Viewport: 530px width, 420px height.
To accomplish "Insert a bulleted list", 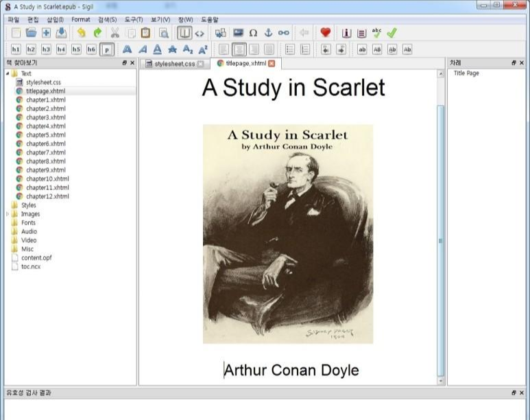I will point(290,49).
